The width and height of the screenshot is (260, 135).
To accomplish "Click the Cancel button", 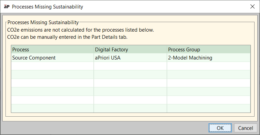I will pyautogui.click(x=245, y=128).
